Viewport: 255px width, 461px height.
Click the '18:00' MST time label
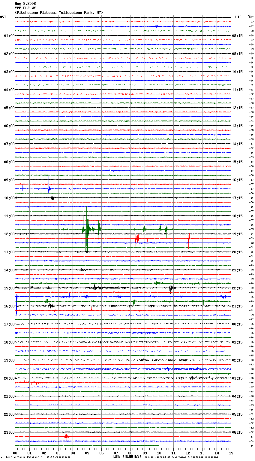point(9,342)
